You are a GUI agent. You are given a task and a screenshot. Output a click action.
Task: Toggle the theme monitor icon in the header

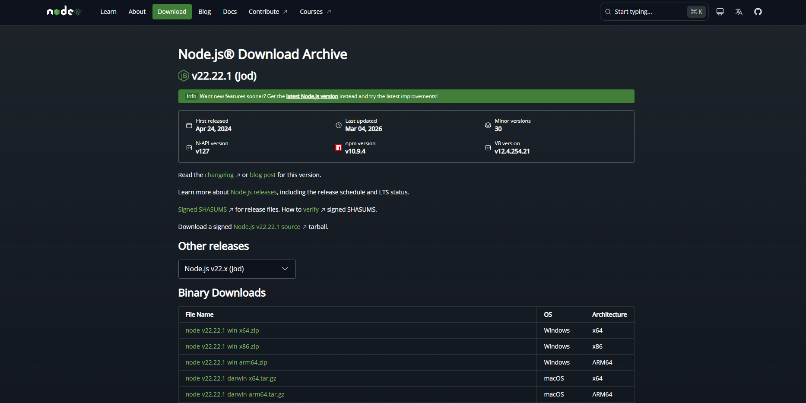tap(720, 12)
